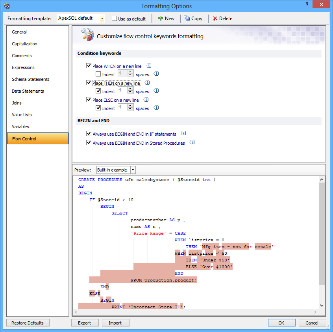Click preview horizontal scroll right arrow
This screenshot has height=332, width=333.
(315, 312)
